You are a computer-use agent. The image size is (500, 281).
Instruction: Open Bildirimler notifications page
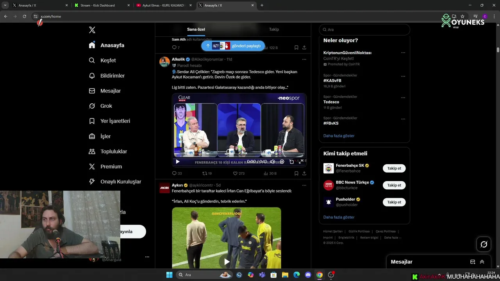tap(107, 76)
